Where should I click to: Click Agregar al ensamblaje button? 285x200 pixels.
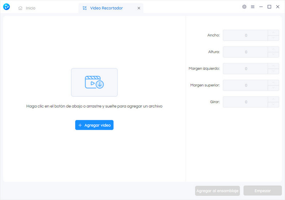tap(217, 191)
